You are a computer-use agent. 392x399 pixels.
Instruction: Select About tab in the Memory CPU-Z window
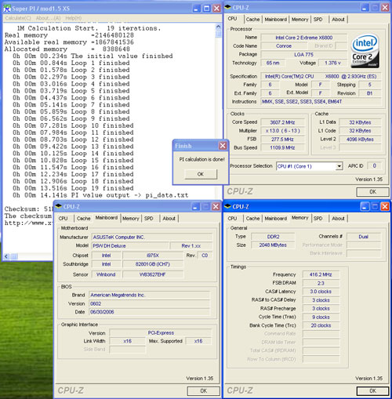click(338, 219)
